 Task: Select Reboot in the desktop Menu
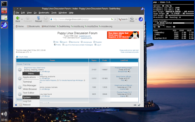click(x=31, y=105)
